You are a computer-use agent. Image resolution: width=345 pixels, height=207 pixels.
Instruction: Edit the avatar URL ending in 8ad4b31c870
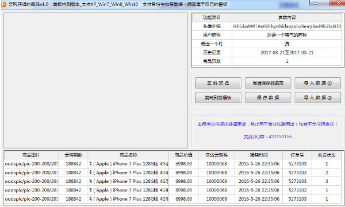click(287, 26)
